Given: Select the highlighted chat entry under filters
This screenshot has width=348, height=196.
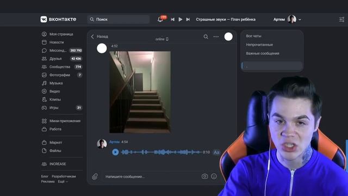Looking at the screenshot, I should (272, 66).
